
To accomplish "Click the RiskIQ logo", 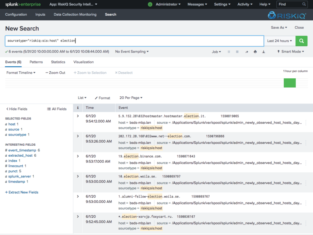I will point(287,15).
